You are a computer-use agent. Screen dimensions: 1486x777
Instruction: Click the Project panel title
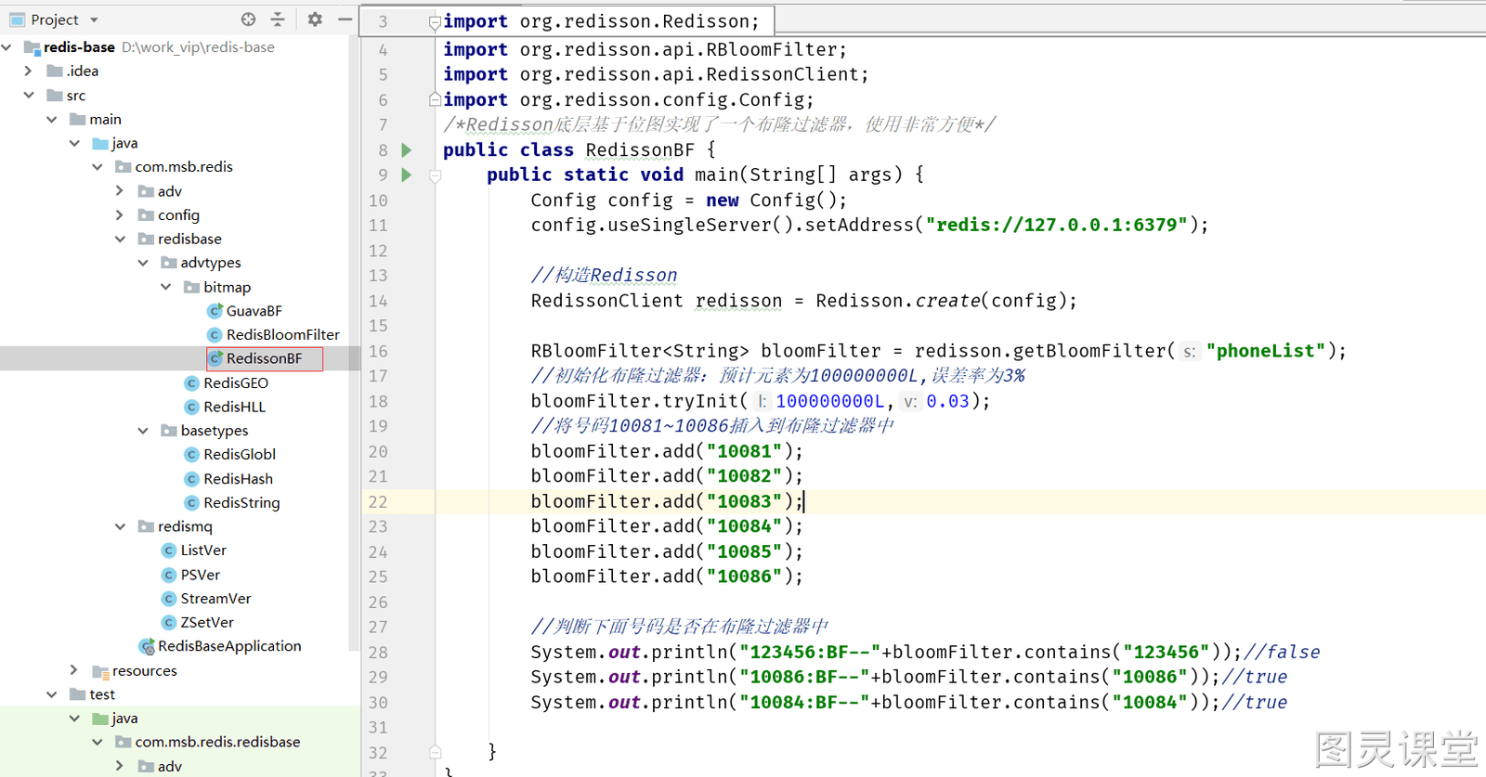coord(55,19)
